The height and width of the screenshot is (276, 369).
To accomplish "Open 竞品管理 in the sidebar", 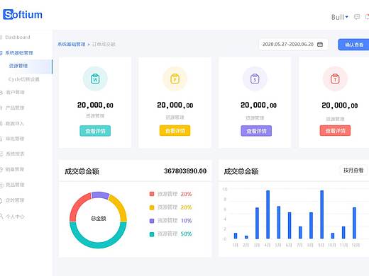I will [15, 185].
